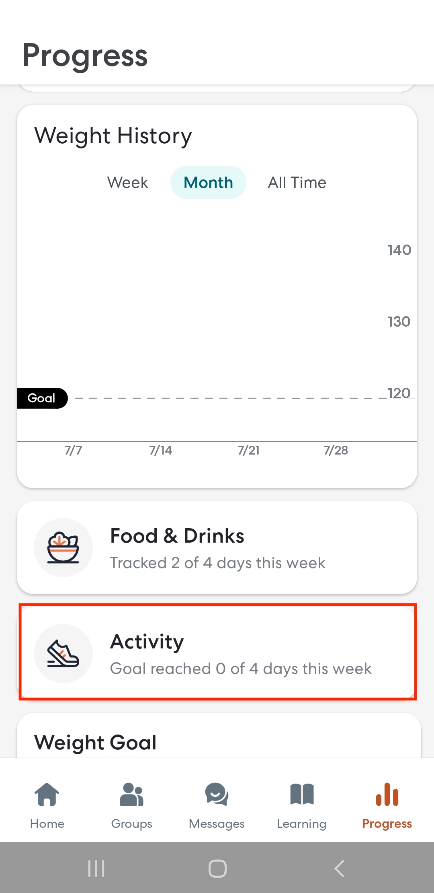This screenshot has height=893, width=434.
Task: Open the Messages chat bubble icon
Action: 217,794
